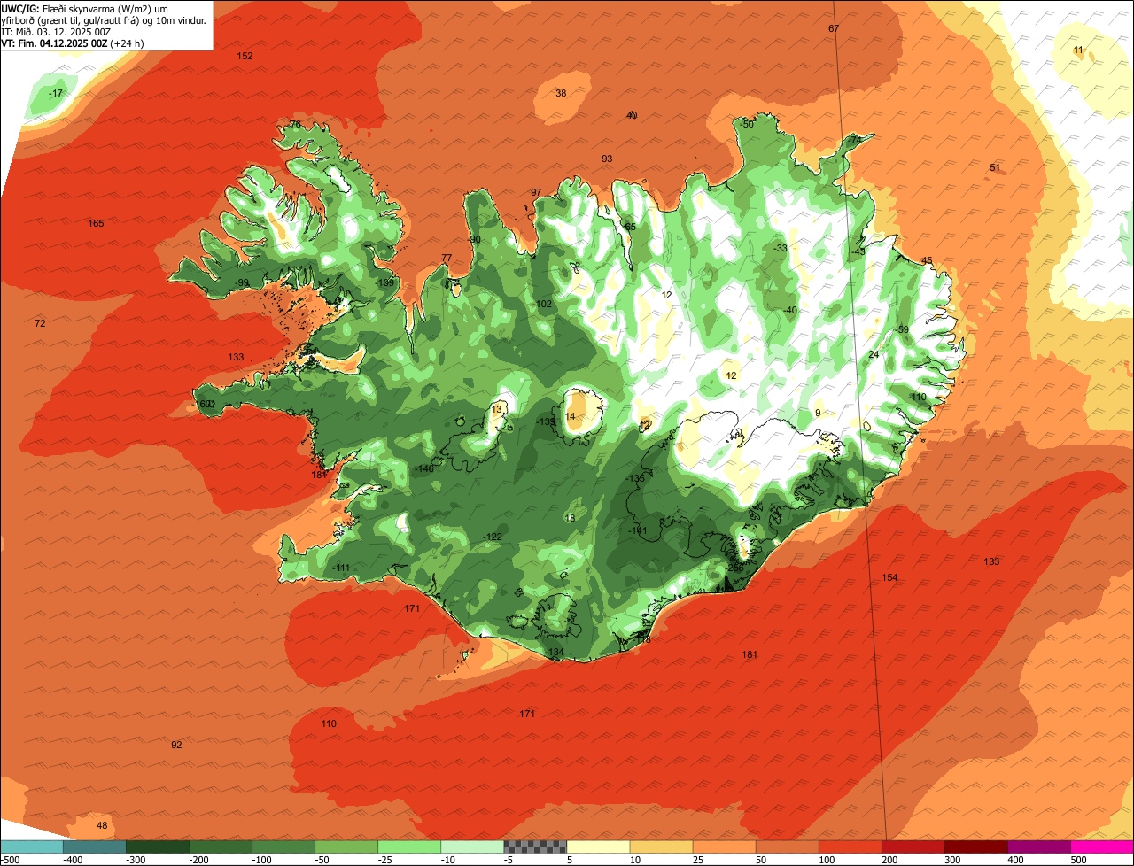Click the legend label 500
The image size is (1134, 866).
(1078, 860)
